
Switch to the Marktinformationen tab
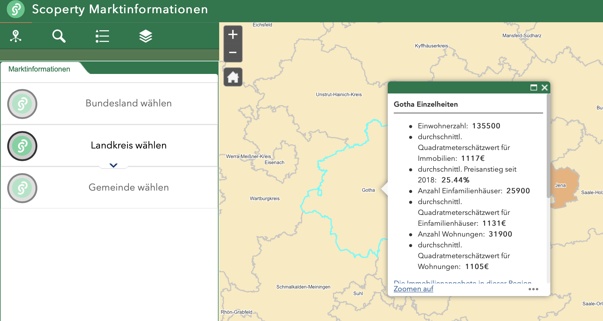[39, 69]
